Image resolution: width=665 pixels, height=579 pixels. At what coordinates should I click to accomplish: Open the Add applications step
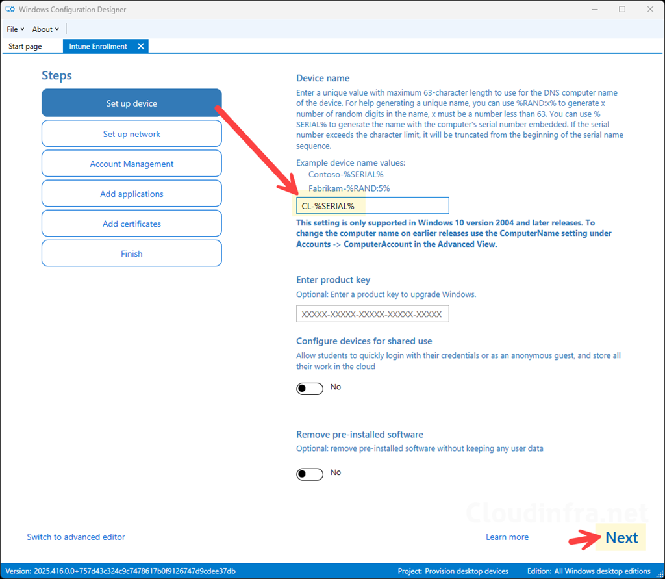(131, 194)
